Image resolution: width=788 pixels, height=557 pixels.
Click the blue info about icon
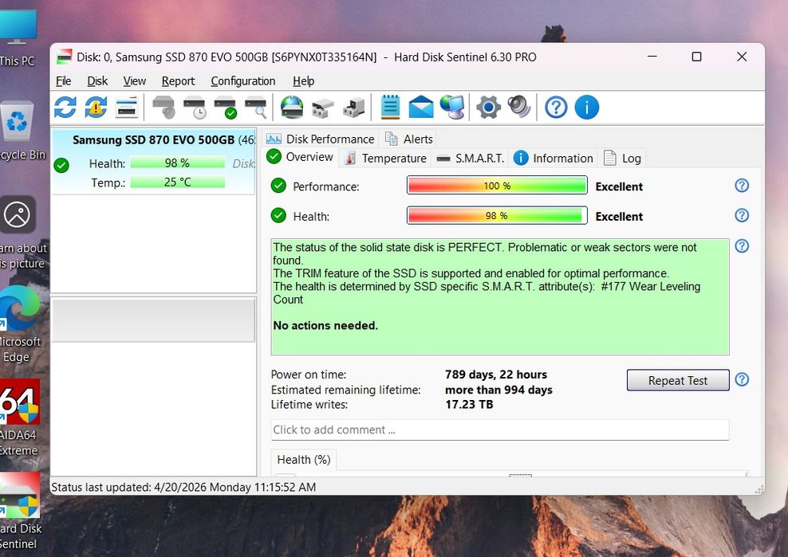[x=586, y=107]
